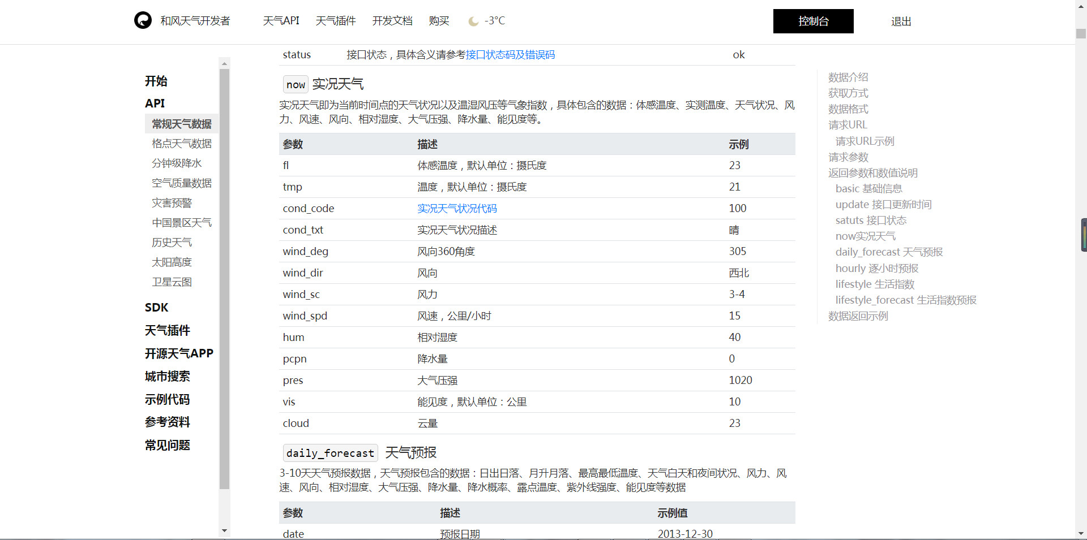1087x540 pixels.
Task: Open 数据返回示例 from the right TOC
Action: click(858, 316)
